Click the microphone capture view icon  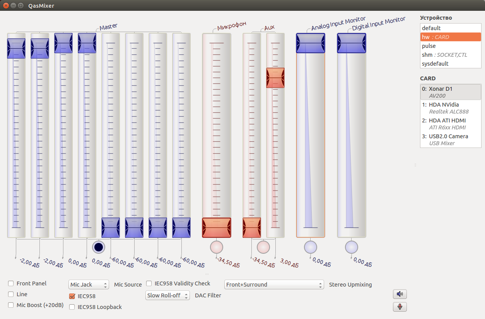click(x=400, y=307)
